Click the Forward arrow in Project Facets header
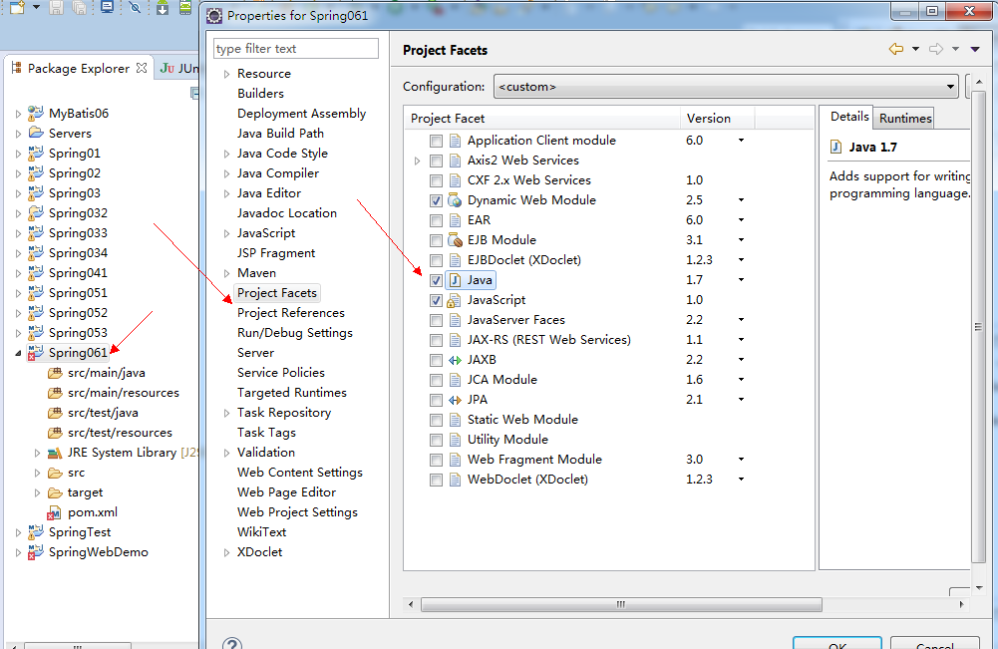 point(935,49)
